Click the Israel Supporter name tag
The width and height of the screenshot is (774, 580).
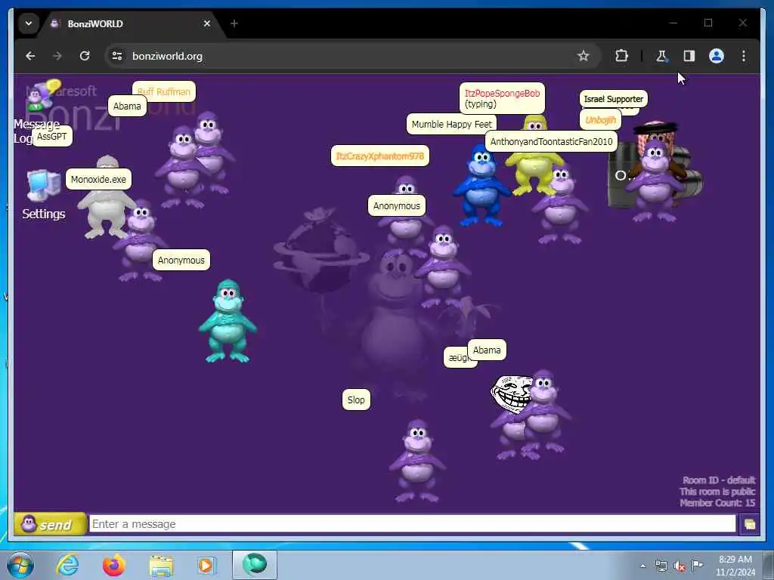tap(614, 99)
